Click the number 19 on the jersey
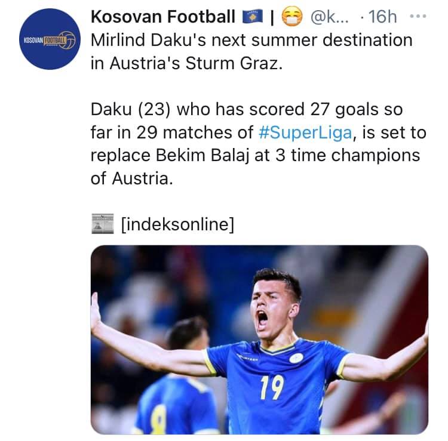This screenshot has height=441, width=448. [x=272, y=387]
